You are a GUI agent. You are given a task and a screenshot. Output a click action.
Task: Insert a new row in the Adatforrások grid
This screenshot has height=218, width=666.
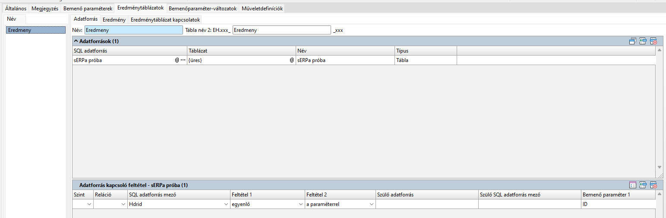(x=643, y=41)
